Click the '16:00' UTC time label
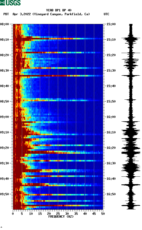 tap(111, 117)
